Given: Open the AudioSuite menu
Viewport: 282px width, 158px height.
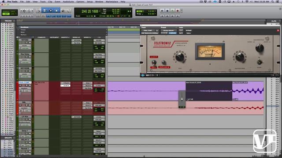Looking at the screenshot, I should pyautogui.click(x=68, y=2).
